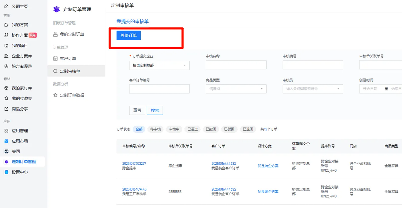Click the 我的素材库 cube icon

coord(6,88)
